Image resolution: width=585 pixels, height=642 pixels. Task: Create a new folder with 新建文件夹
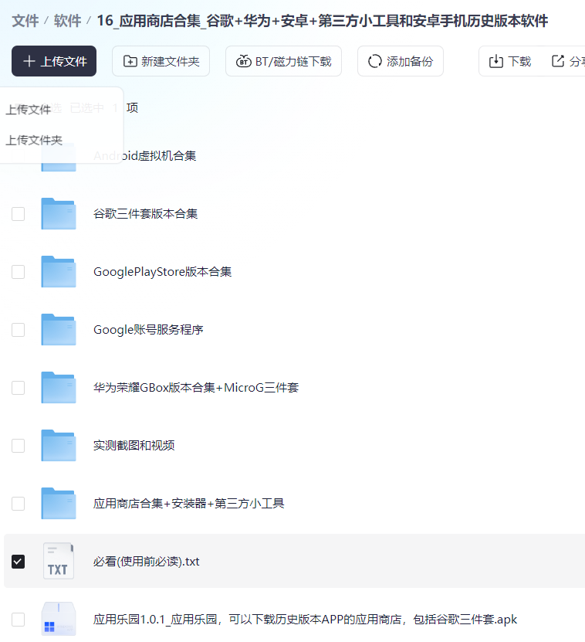[161, 61]
